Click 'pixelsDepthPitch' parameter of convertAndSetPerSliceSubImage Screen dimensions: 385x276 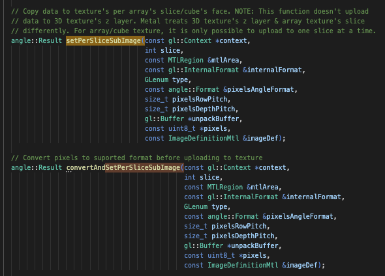[243, 236]
